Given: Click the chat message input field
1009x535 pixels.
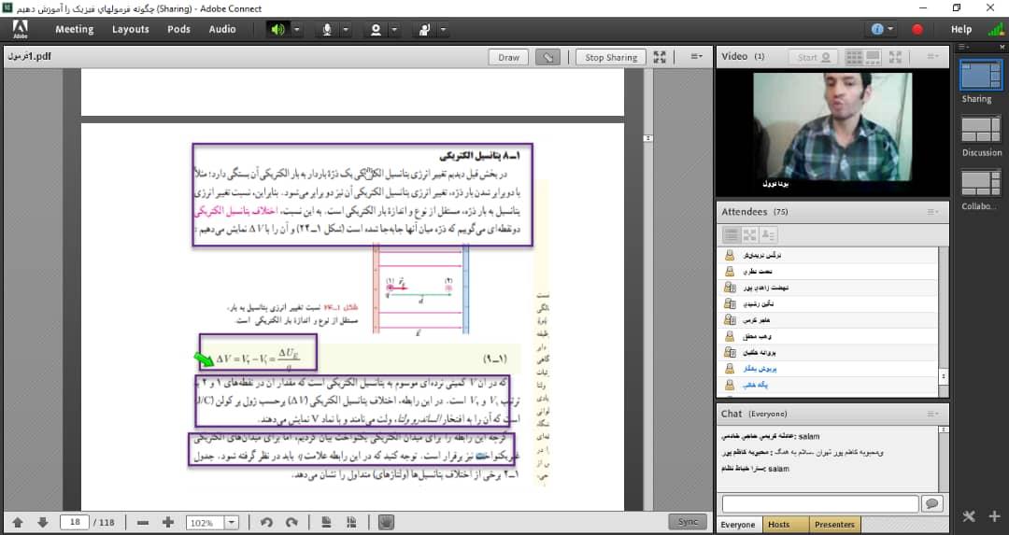Looking at the screenshot, I should pyautogui.click(x=819, y=503).
